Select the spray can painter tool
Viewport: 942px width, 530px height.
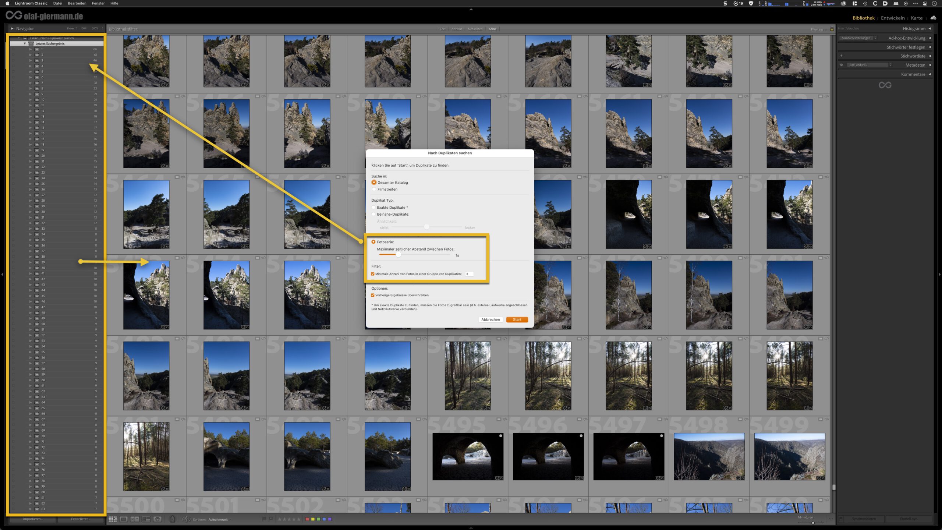pos(172,519)
